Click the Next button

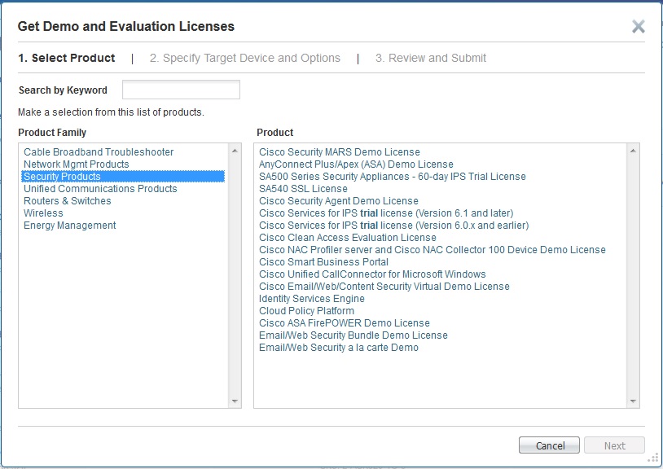(614, 445)
